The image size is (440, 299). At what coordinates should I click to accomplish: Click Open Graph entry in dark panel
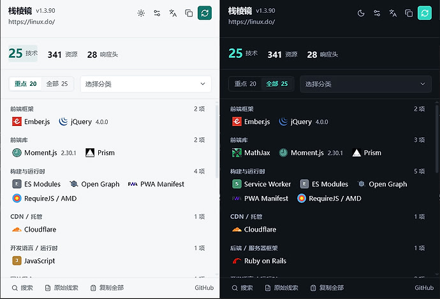tap(382, 184)
